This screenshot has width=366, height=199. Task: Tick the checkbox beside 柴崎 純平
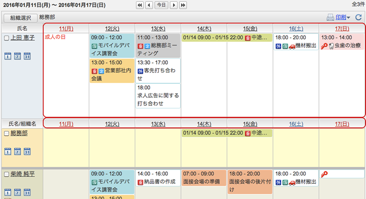[6, 174]
